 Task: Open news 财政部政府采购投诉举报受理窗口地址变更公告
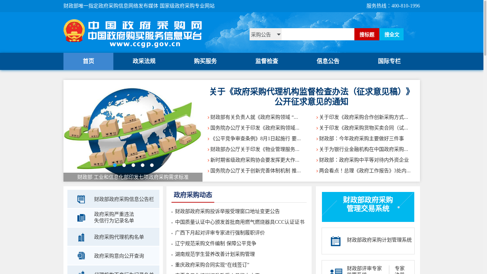click(x=227, y=212)
